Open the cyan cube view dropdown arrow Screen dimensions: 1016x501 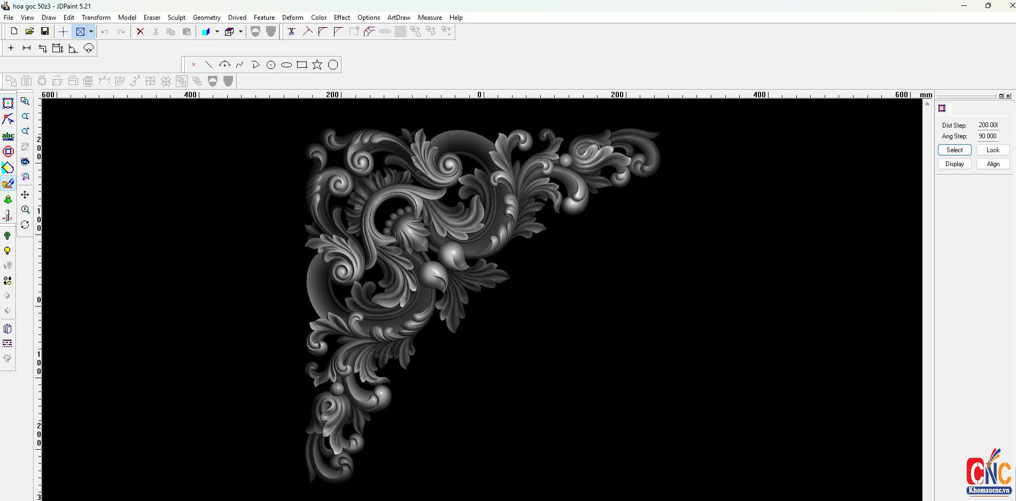[x=217, y=32]
